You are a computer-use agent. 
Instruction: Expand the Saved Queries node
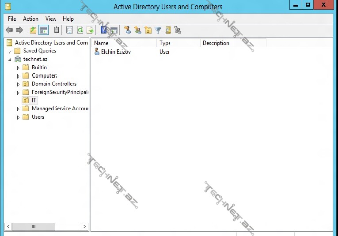click(10, 52)
